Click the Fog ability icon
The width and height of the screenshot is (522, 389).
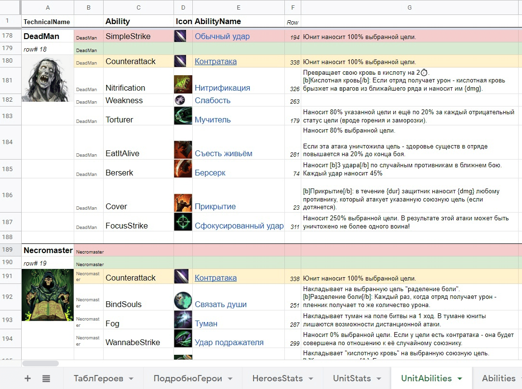click(x=183, y=320)
